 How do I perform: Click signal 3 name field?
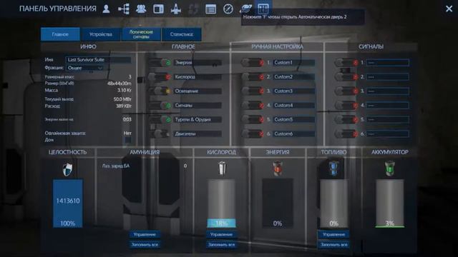(x=388, y=91)
